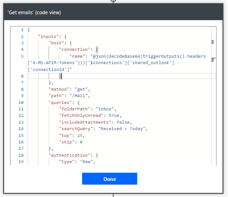
Task: Click the Done button
Action: (x=110, y=179)
